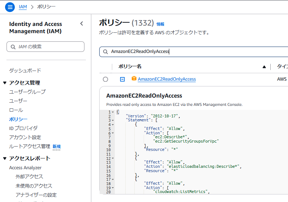Collapse the アクセスレポート section
288x202 pixels.
(5, 158)
